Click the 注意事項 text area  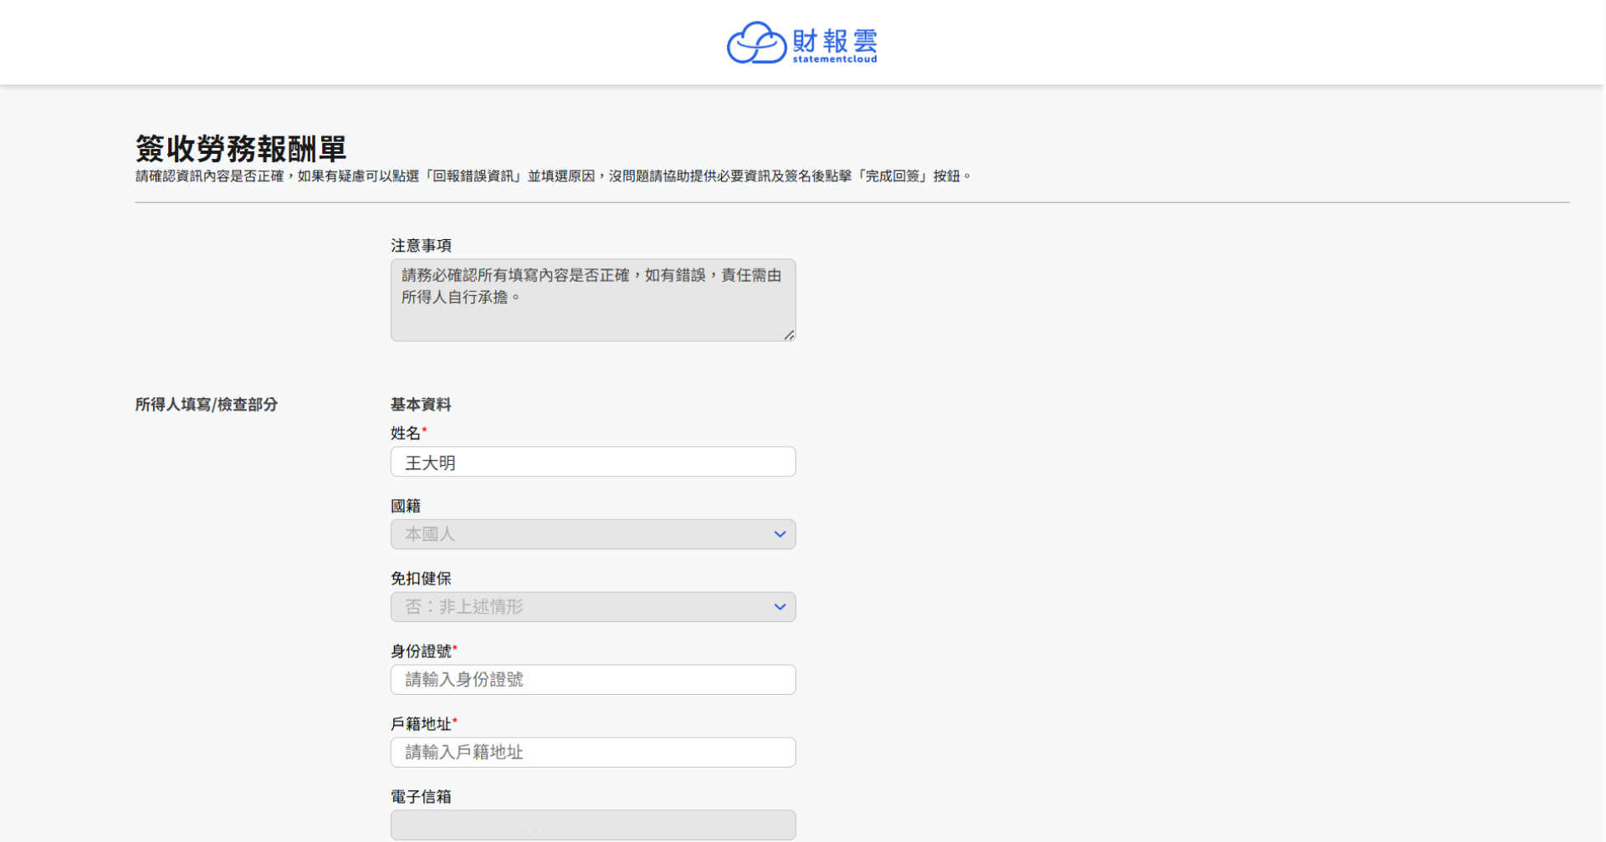click(593, 300)
